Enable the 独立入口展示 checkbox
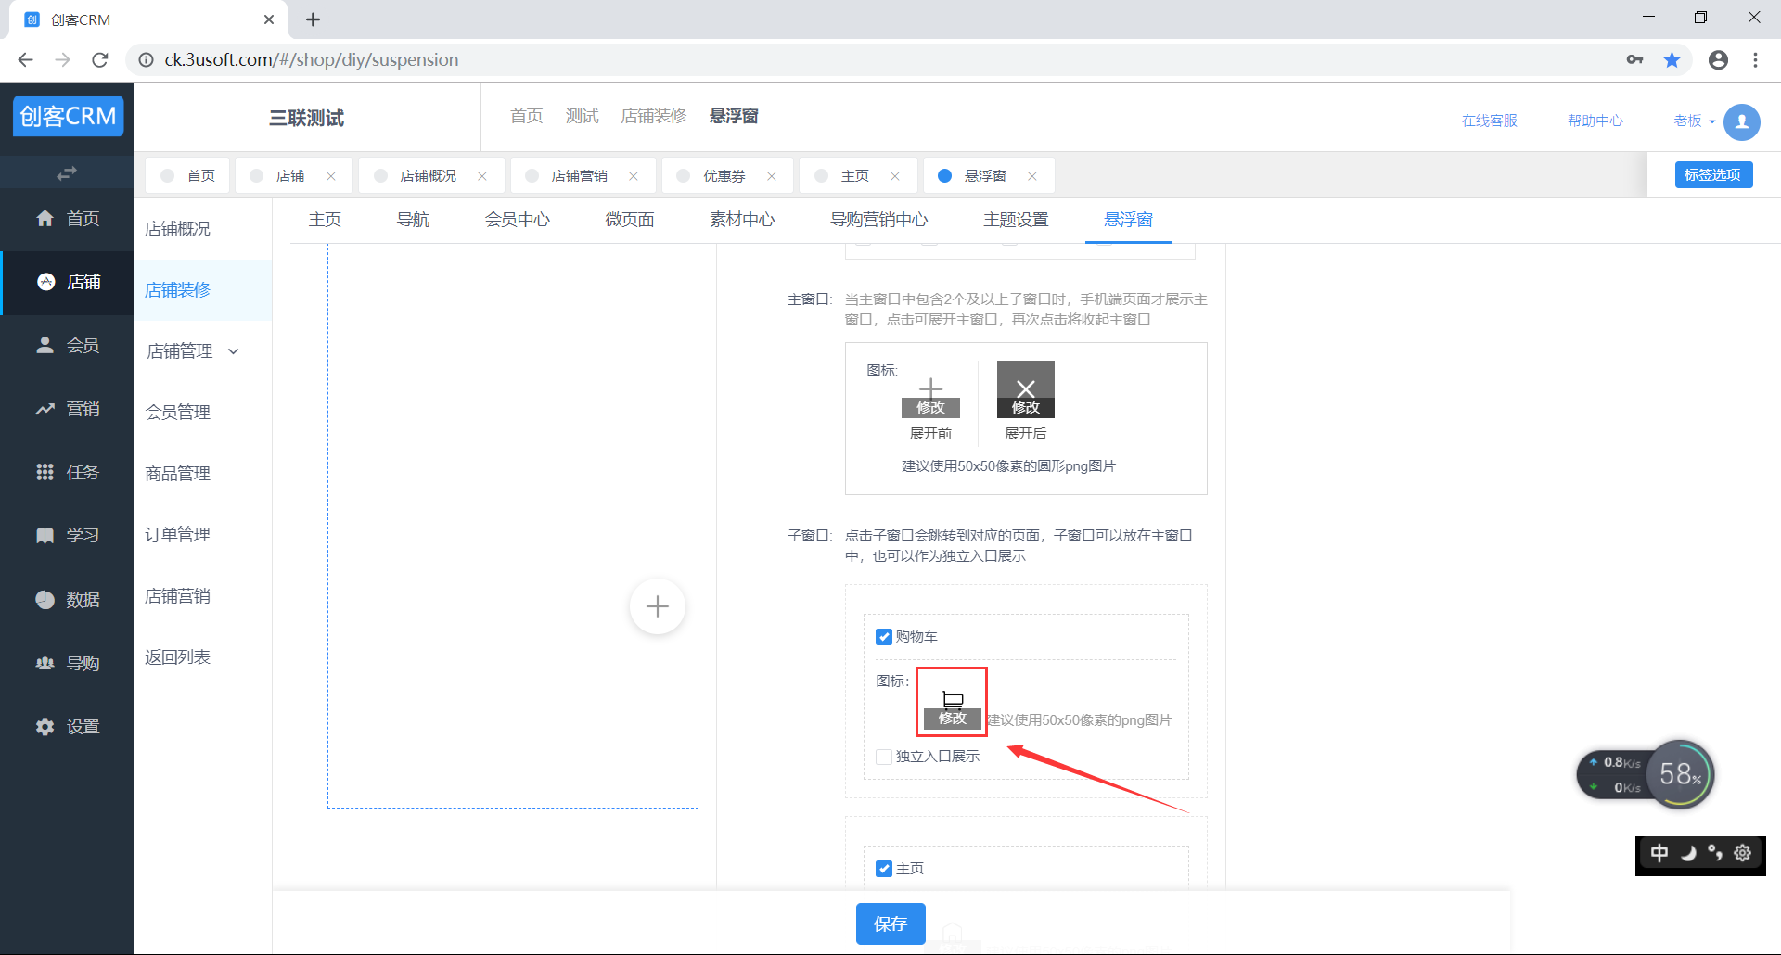The height and width of the screenshot is (955, 1781). click(x=884, y=757)
